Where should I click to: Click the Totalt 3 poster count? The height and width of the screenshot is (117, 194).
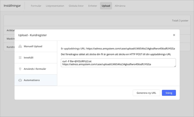click(180, 21)
